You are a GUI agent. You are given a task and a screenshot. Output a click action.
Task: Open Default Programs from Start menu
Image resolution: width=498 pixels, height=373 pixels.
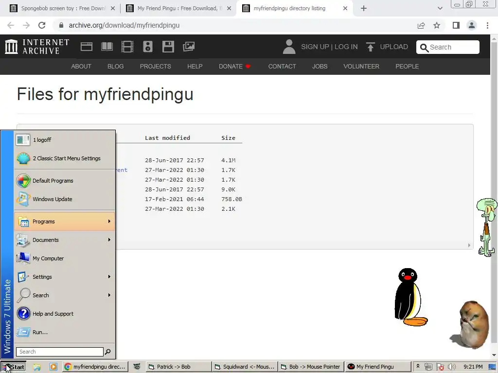point(65,181)
